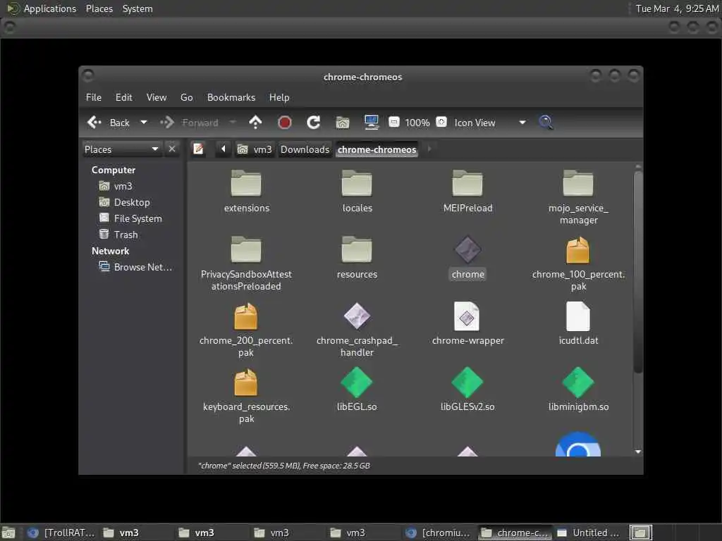Click the show desktop icon in taskbar
The image size is (722, 541).
8,533
